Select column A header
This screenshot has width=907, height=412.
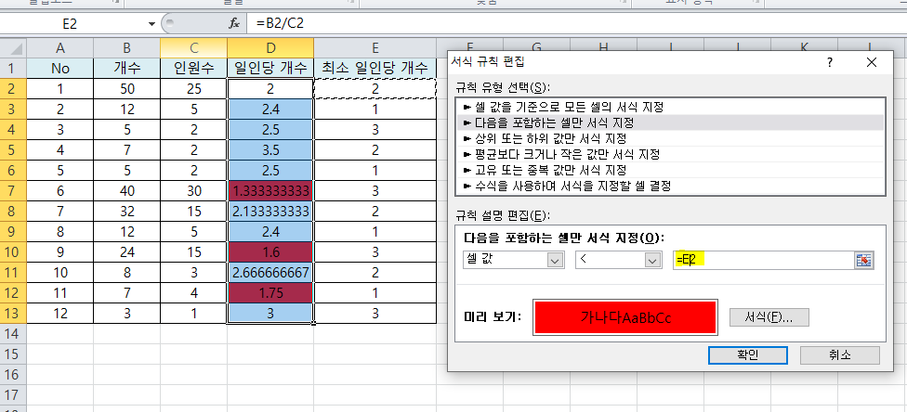[x=60, y=48]
